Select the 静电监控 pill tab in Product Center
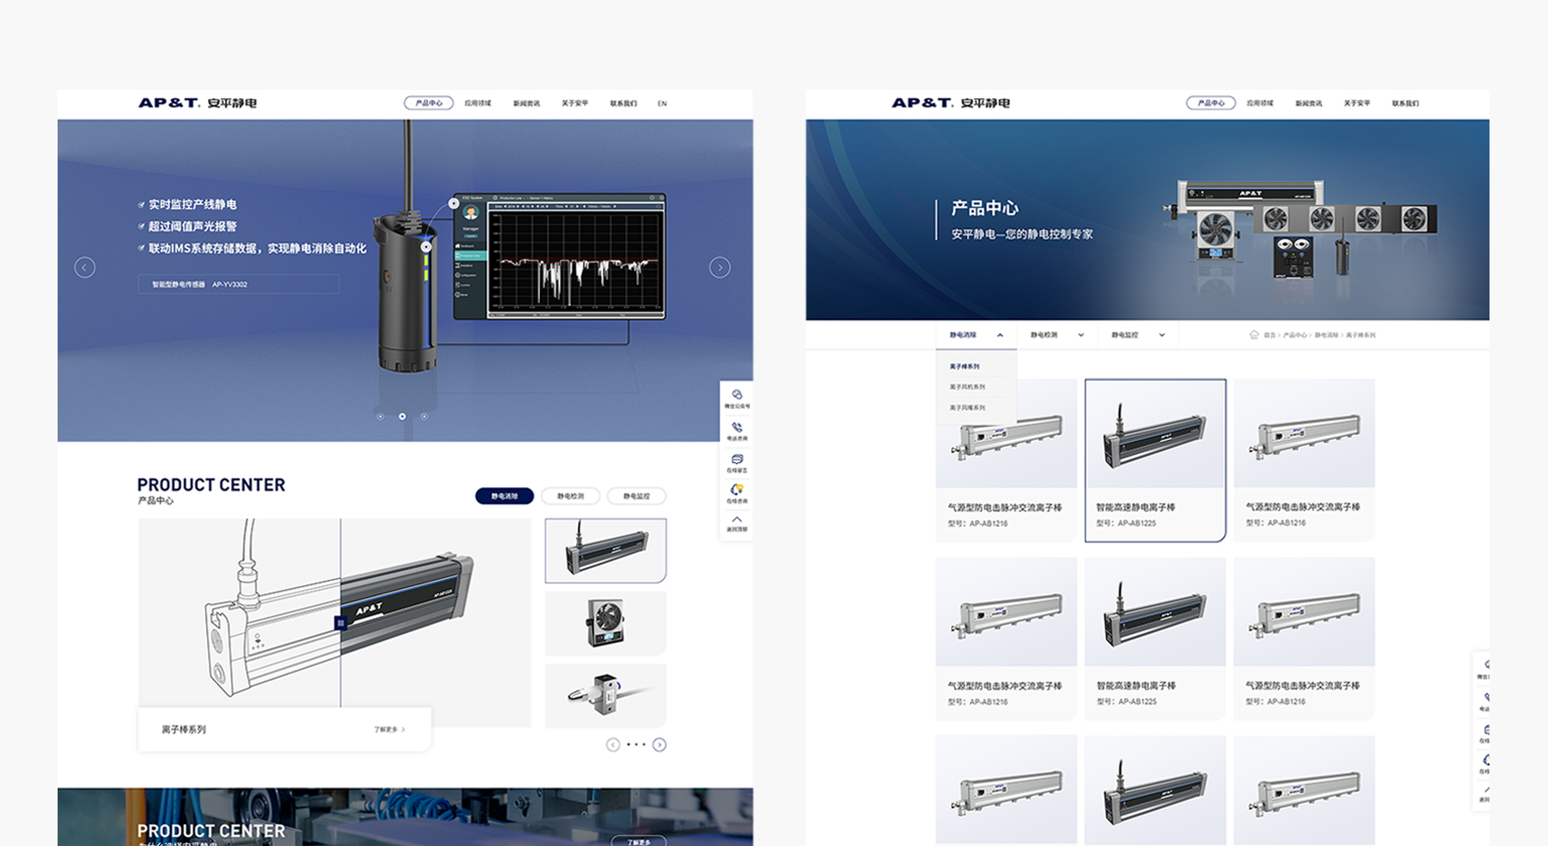The height and width of the screenshot is (846, 1548). 636,496
